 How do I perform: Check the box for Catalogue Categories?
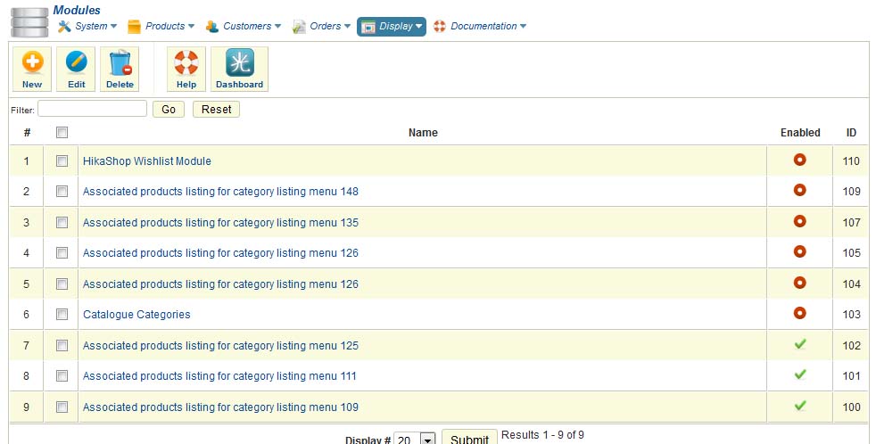tap(62, 314)
